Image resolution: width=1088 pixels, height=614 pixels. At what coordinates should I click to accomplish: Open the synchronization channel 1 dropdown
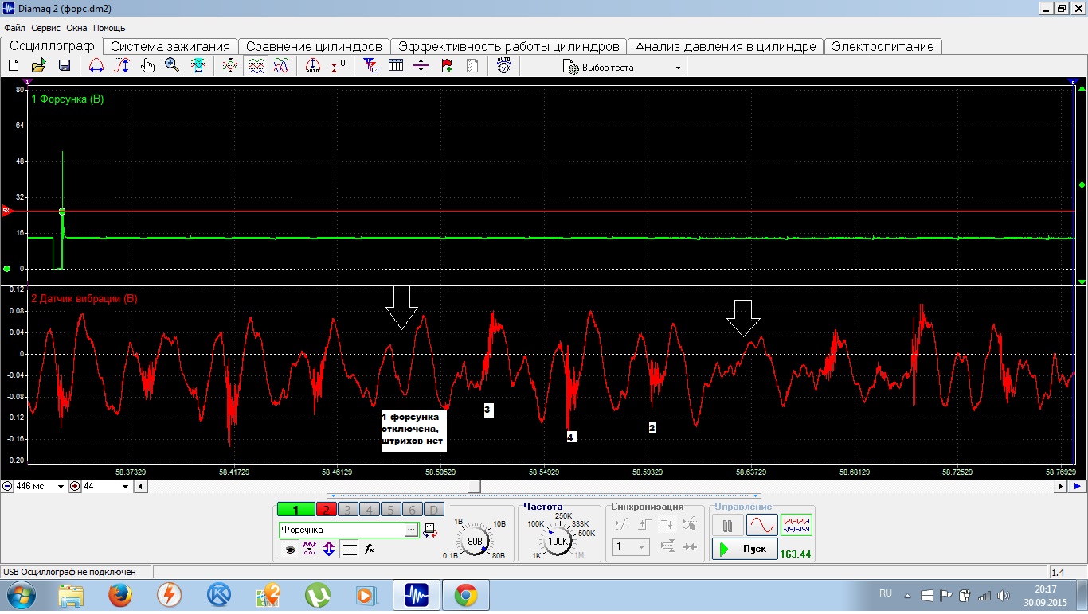(x=632, y=547)
